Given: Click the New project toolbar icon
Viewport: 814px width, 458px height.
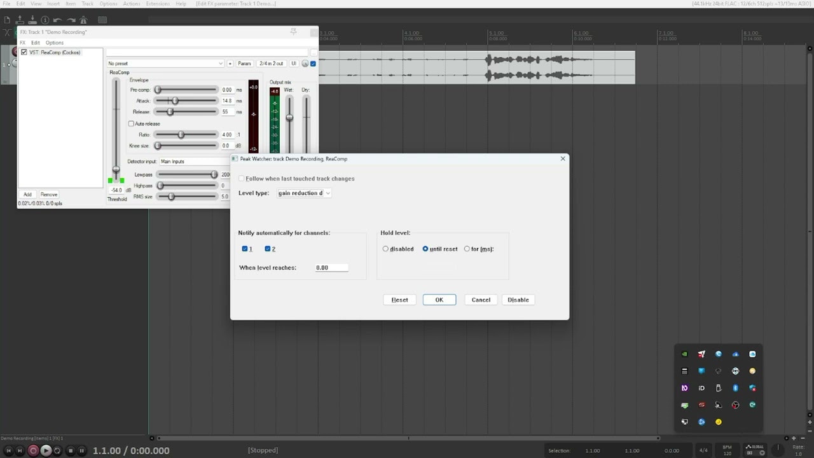Looking at the screenshot, I should point(7,20).
